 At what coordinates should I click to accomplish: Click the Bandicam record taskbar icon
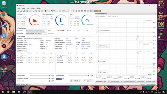24,92
